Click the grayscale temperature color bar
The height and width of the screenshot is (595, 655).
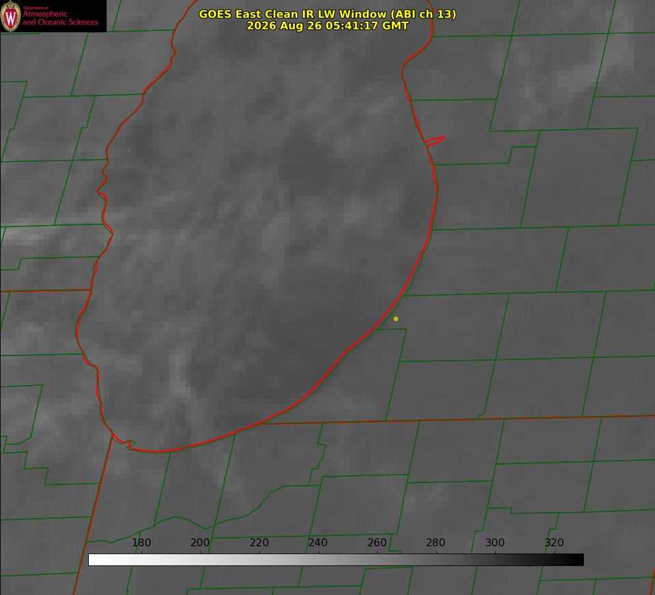point(336,559)
